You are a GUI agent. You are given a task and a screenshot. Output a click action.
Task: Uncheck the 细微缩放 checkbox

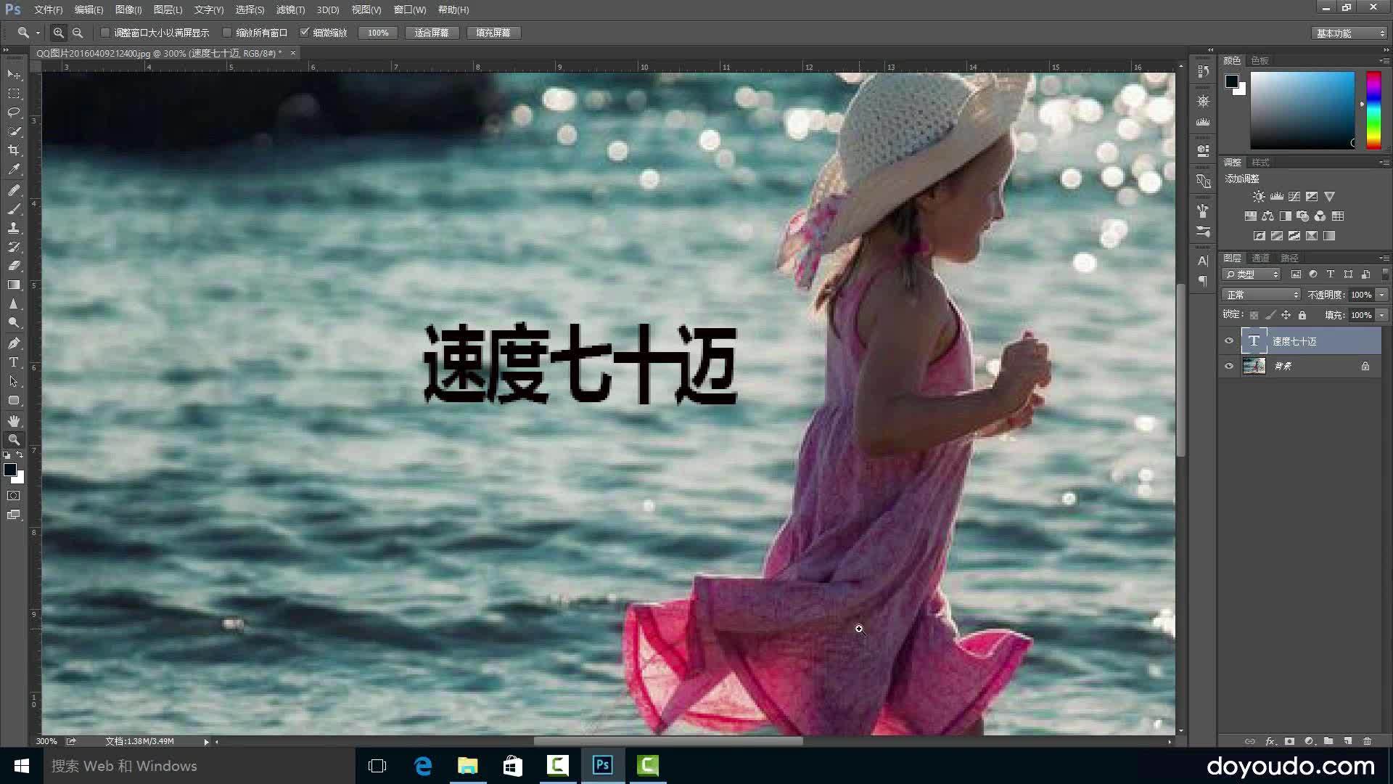(x=305, y=33)
